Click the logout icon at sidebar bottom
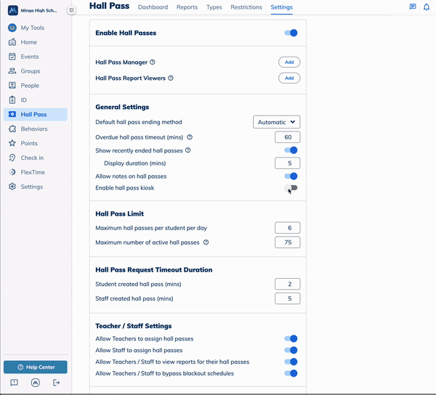This screenshot has height=395, width=436. (56, 383)
